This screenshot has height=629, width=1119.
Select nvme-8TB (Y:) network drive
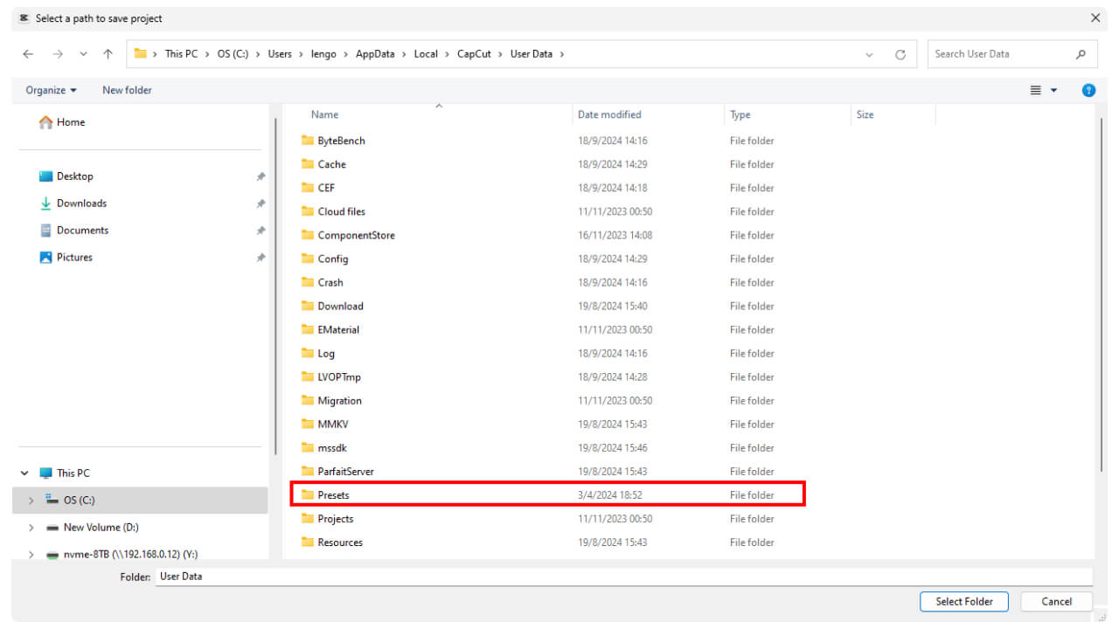coord(122,555)
